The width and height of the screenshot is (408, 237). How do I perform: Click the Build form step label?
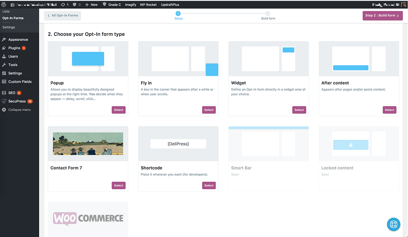268,19
